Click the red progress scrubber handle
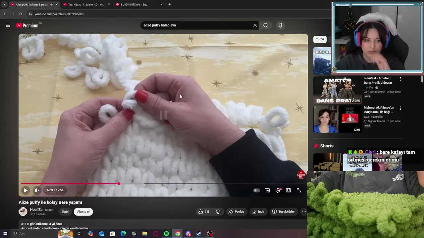Screen dimensions: 424x238 119,183
